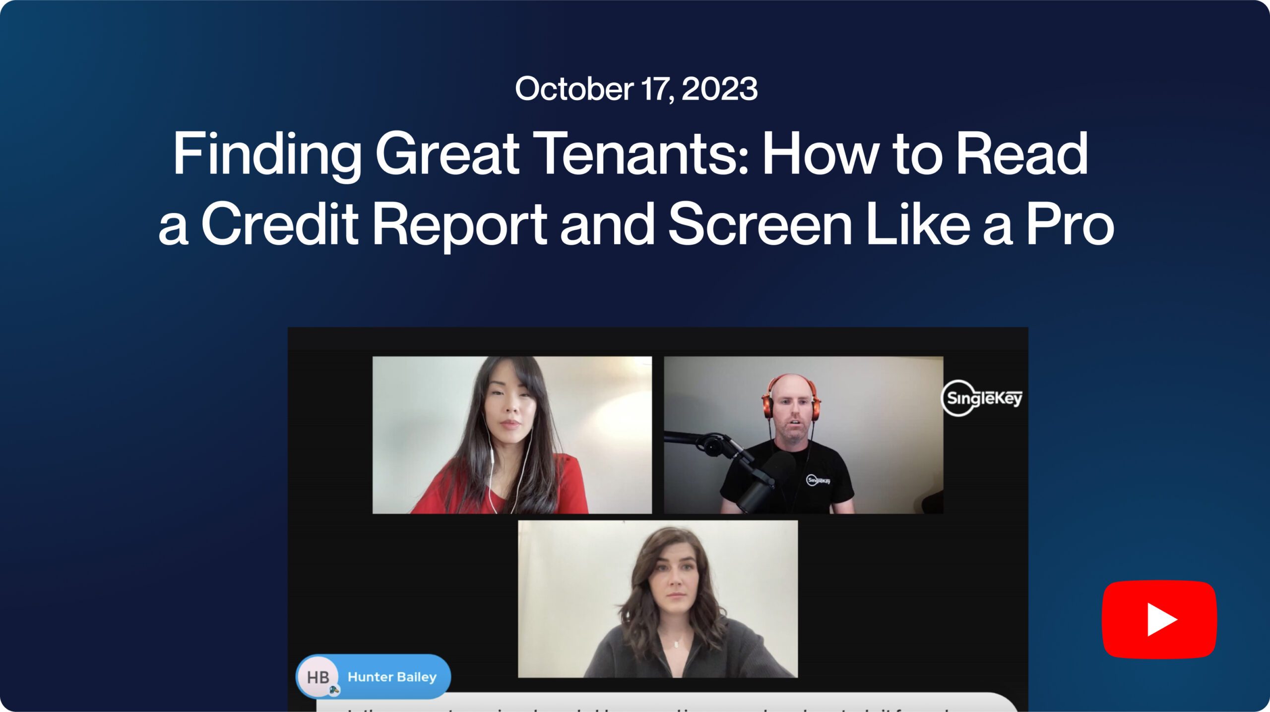Select video tile of woman in red top

(512, 435)
